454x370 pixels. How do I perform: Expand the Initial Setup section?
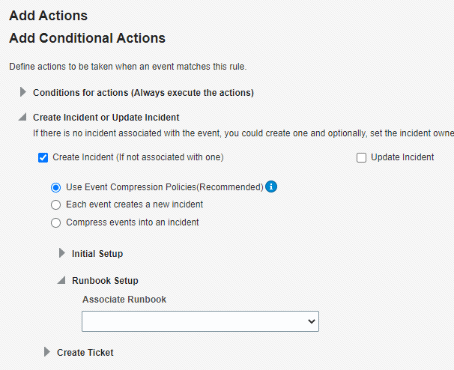[x=62, y=253]
